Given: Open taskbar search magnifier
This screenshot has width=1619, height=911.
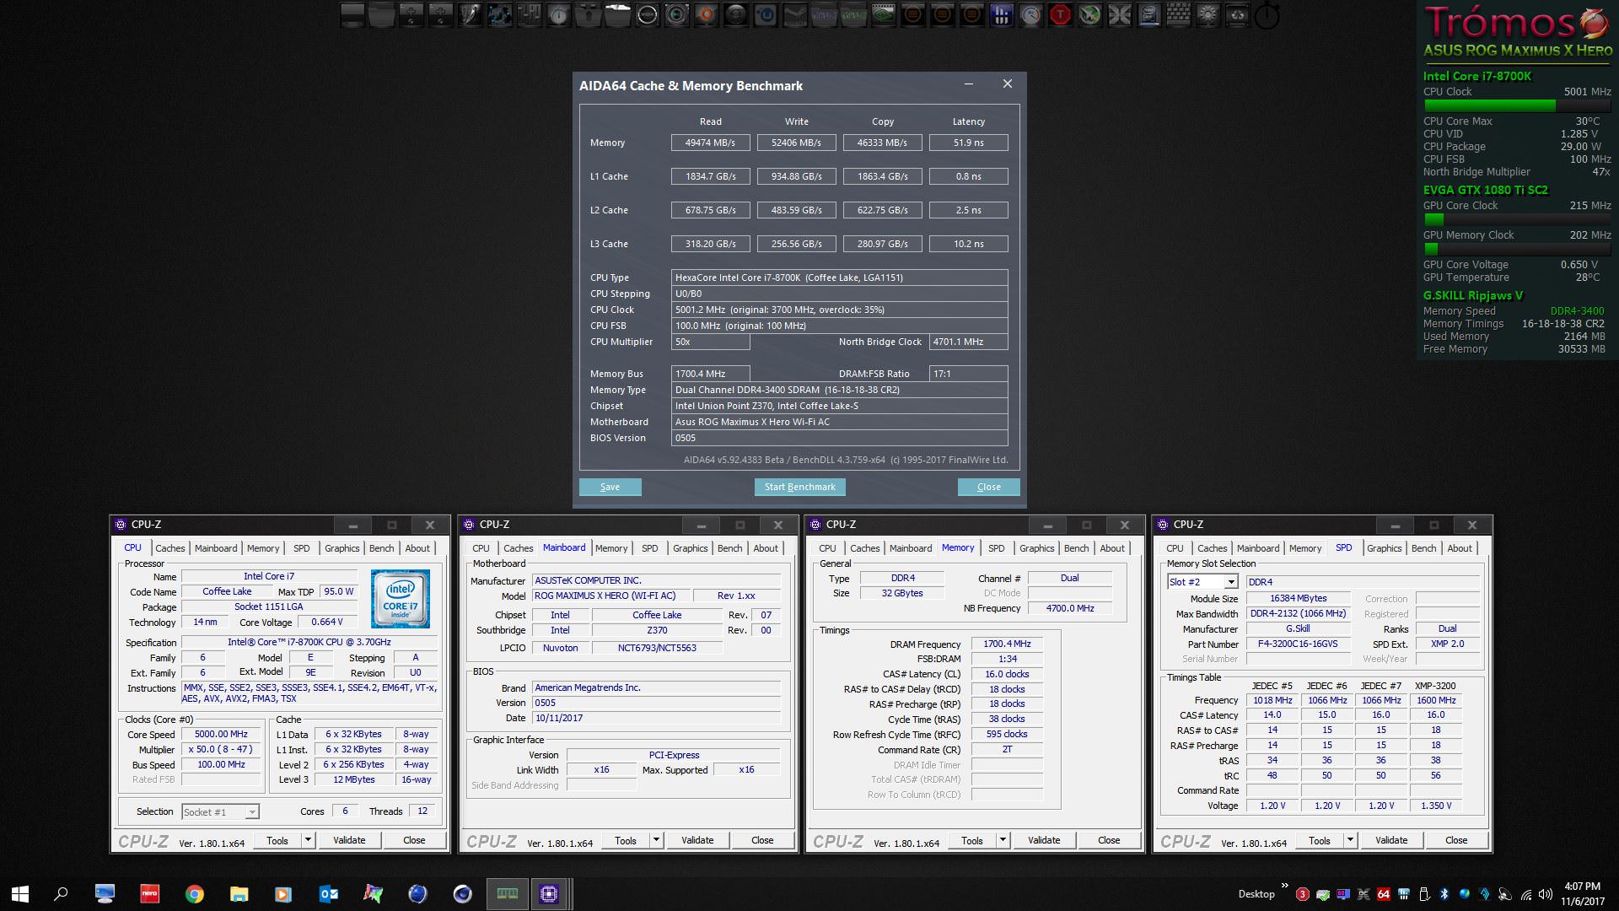Looking at the screenshot, I should click(61, 893).
